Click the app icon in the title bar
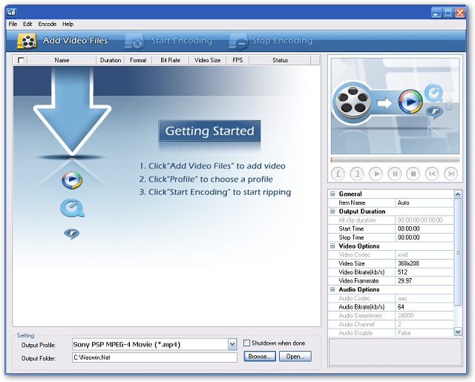The image size is (475, 382). (x=11, y=12)
